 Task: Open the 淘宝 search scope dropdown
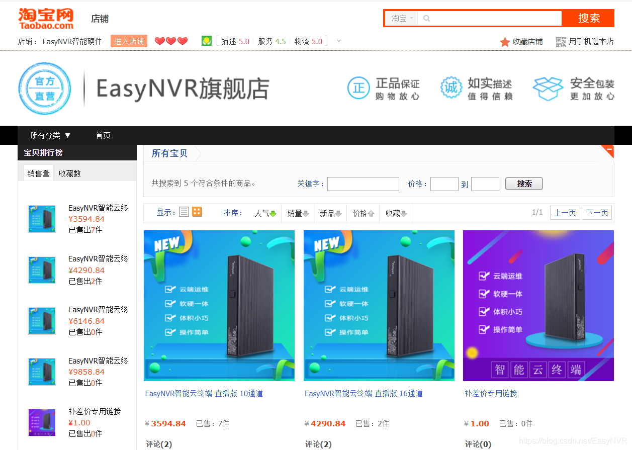tap(402, 19)
